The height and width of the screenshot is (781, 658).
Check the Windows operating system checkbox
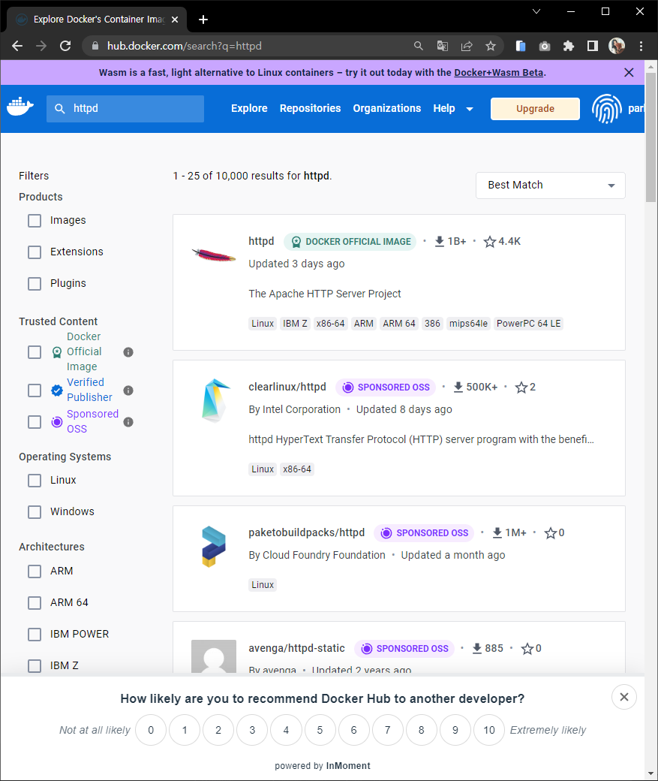pyautogui.click(x=35, y=512)
